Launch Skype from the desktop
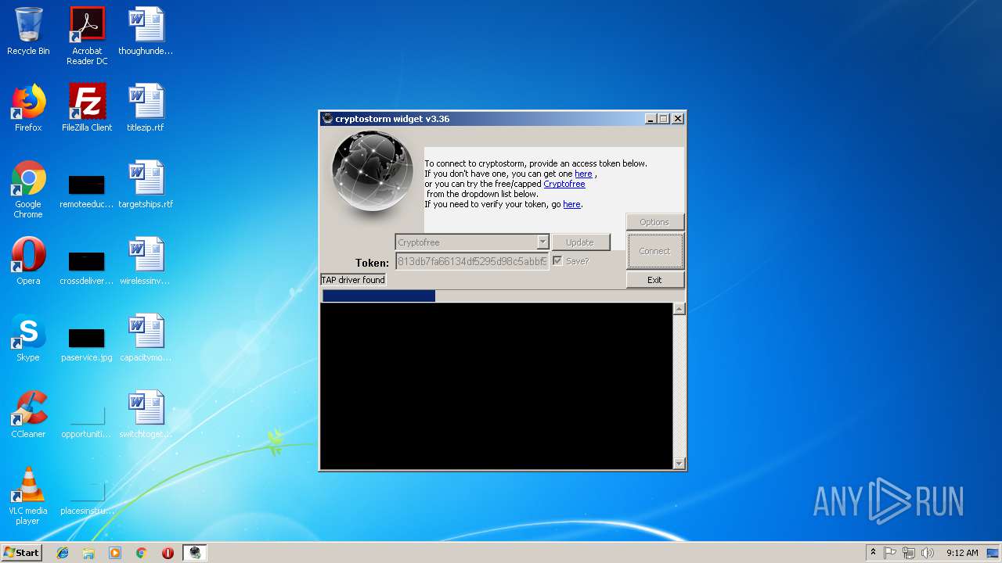 tap(28, 338)
